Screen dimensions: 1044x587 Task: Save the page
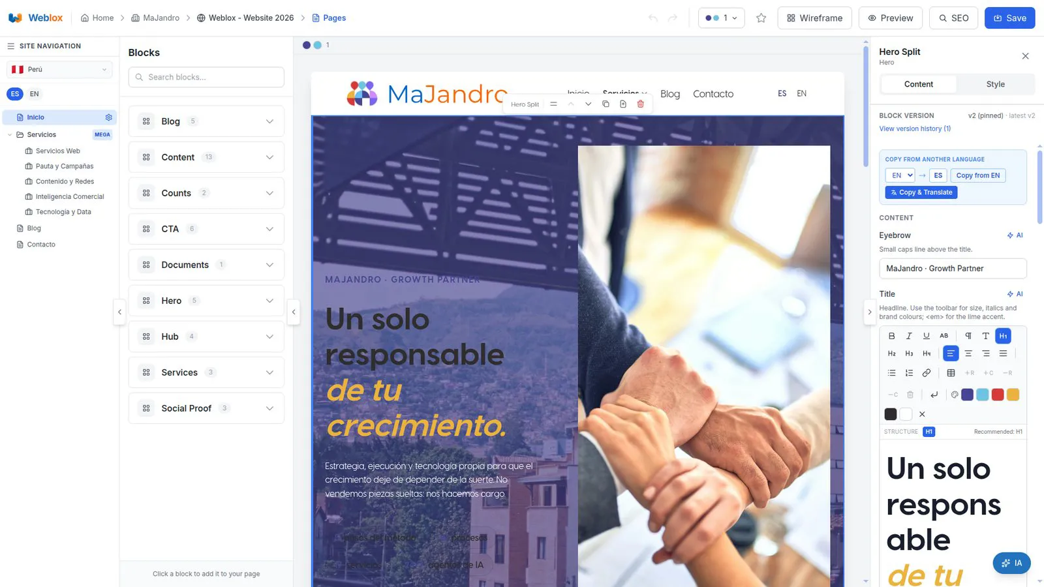point(1009,18)
